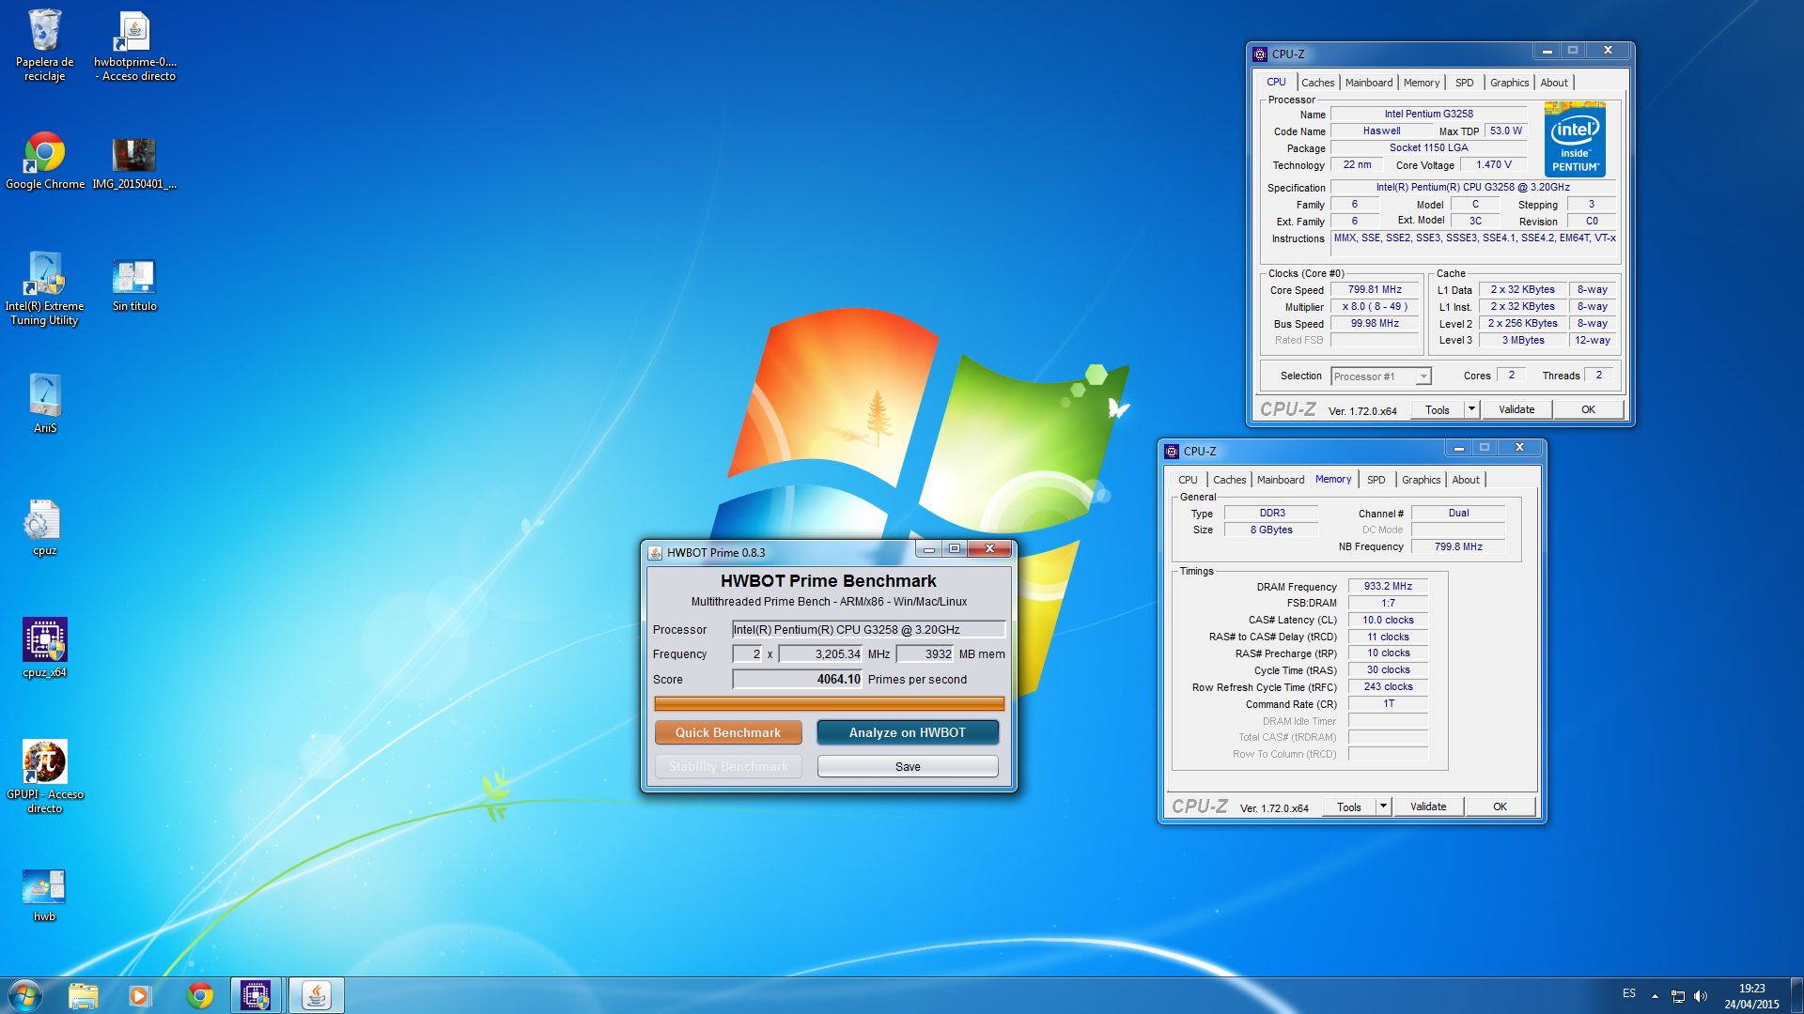Open the GPUPI shortcut icon
Screen dimensions: 1804x1014
coord(44,776)
